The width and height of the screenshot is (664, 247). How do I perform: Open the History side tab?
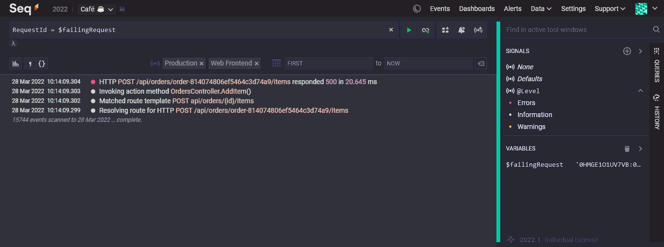tap(657, 112)
